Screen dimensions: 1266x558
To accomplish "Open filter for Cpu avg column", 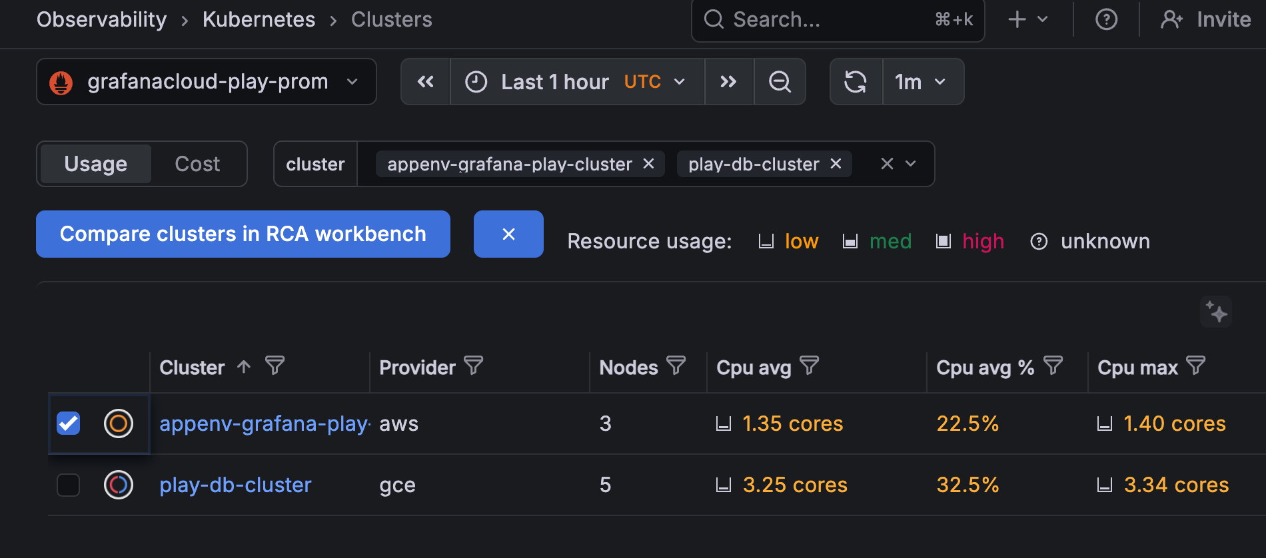I will pos(809,366).
